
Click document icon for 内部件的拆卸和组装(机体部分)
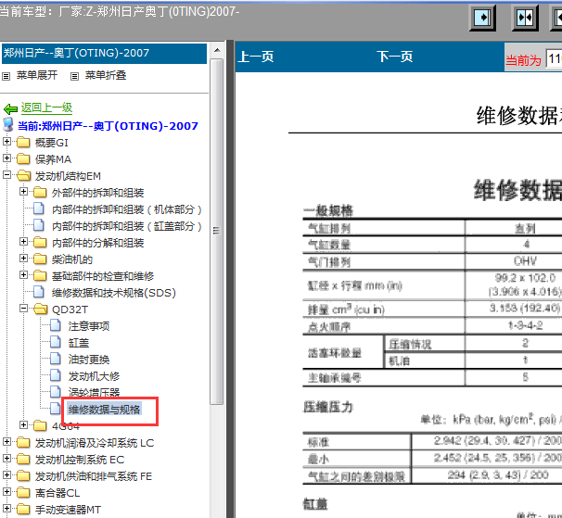39,208
